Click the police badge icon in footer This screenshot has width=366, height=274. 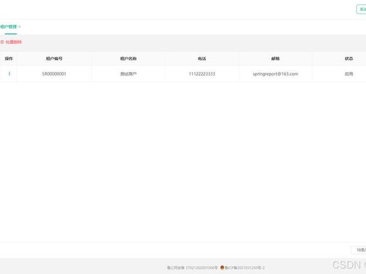[x=222, y=268]
